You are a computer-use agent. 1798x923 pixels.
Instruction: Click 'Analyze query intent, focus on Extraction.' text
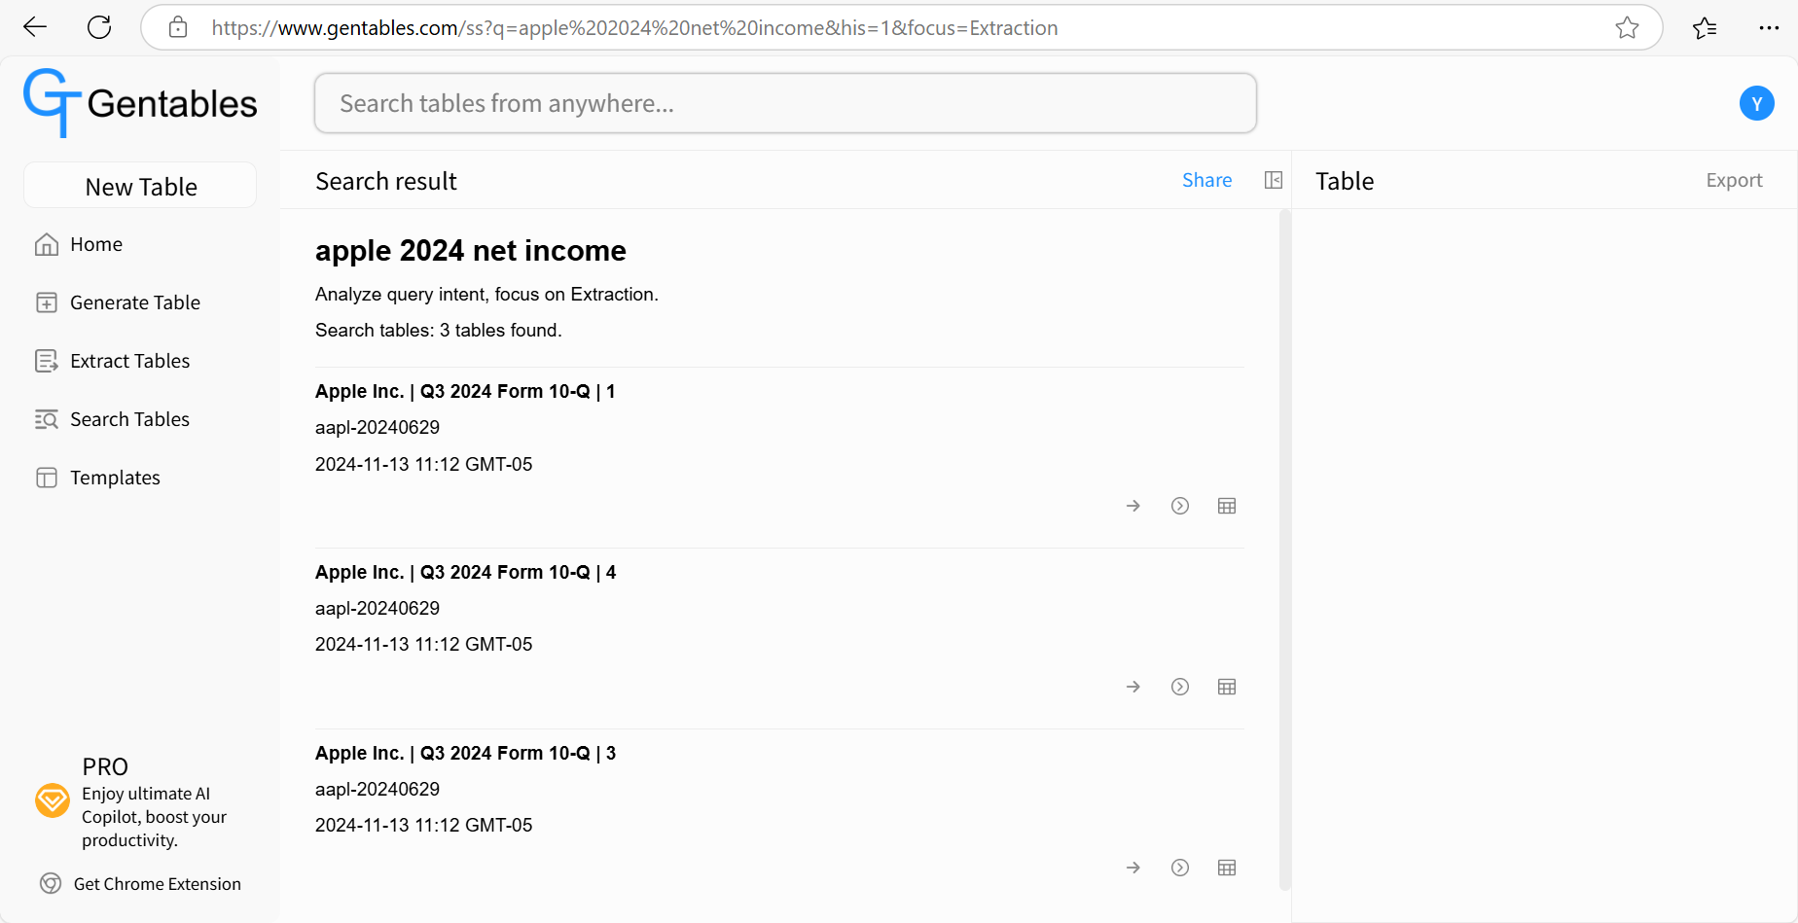(486, 294)
